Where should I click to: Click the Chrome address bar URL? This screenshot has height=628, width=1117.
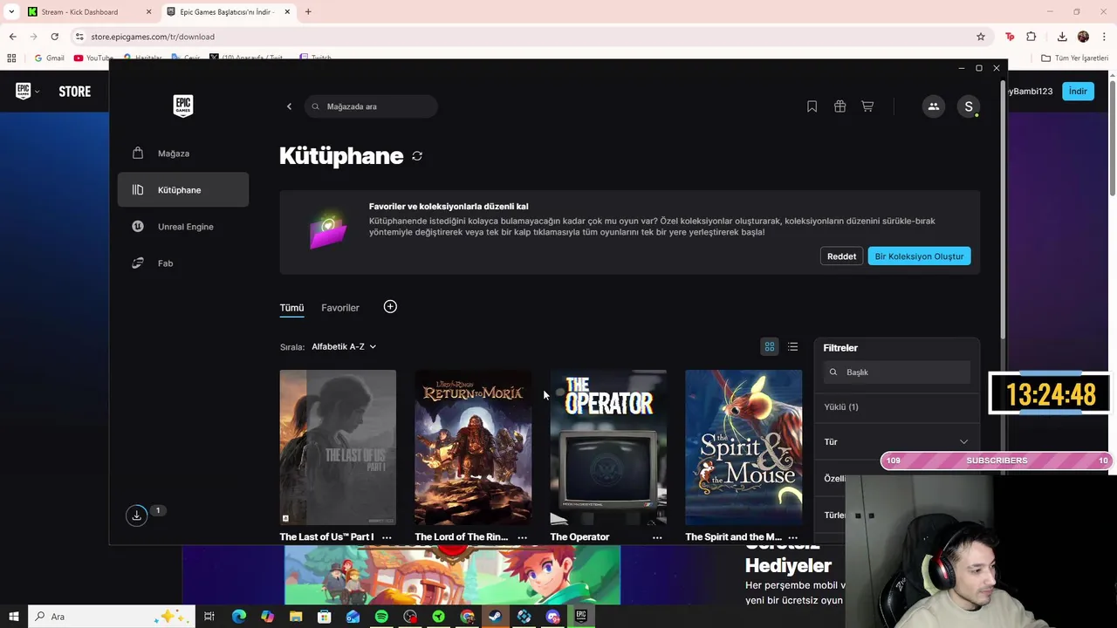[x=153, y=37]
